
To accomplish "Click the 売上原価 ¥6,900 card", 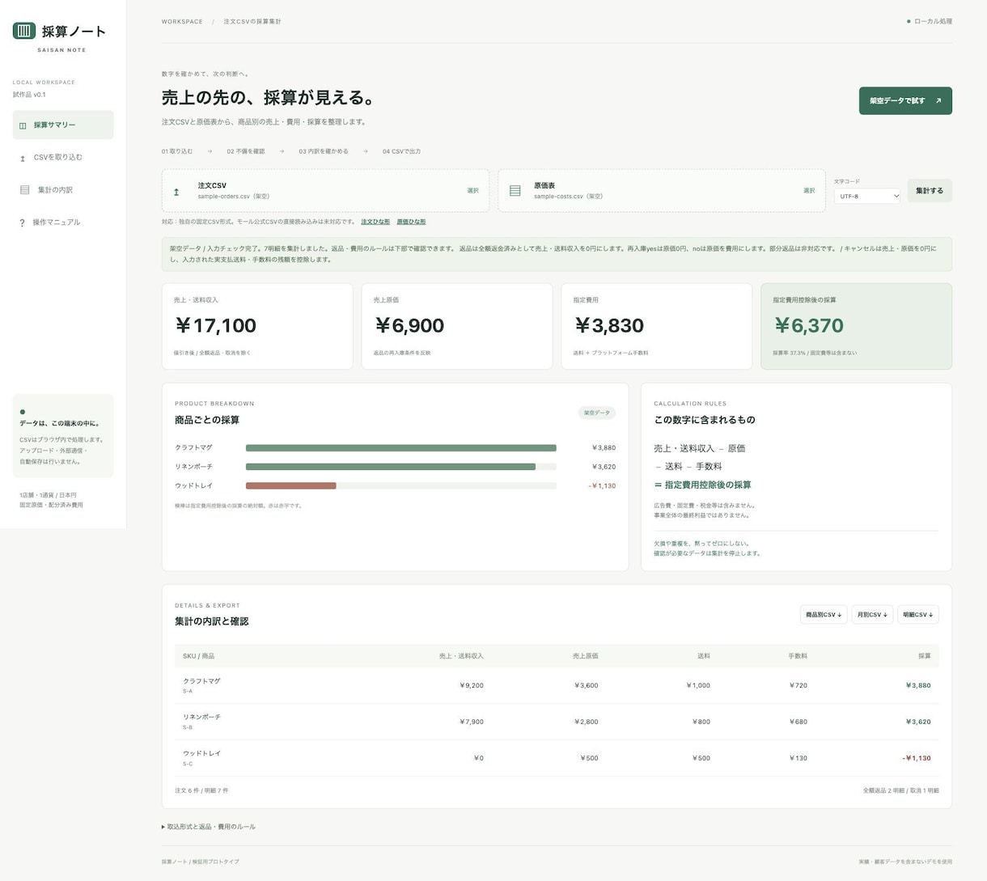I will [x=457, y=326].
